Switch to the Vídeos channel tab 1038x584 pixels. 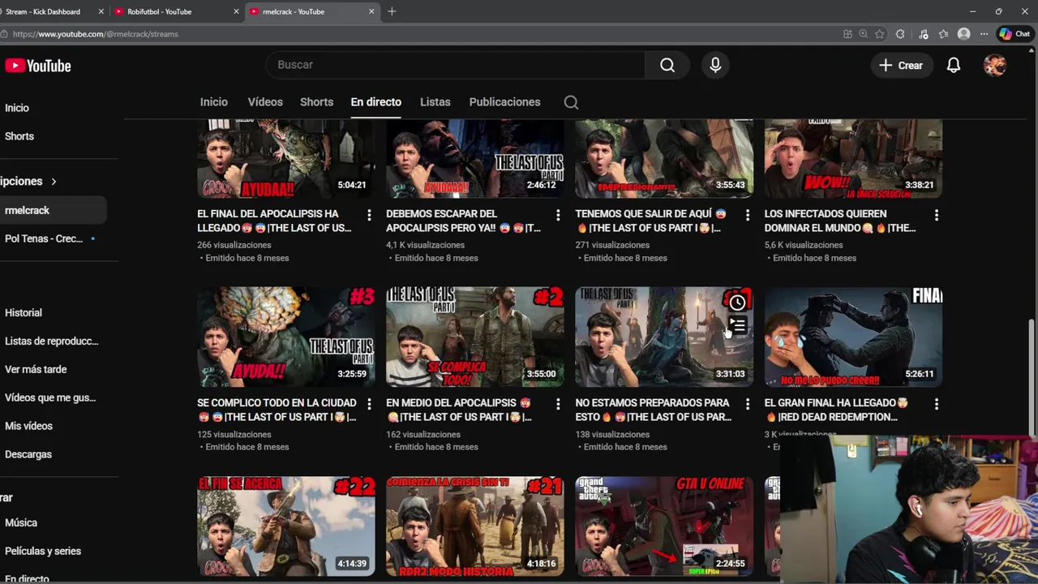[265, 102]
